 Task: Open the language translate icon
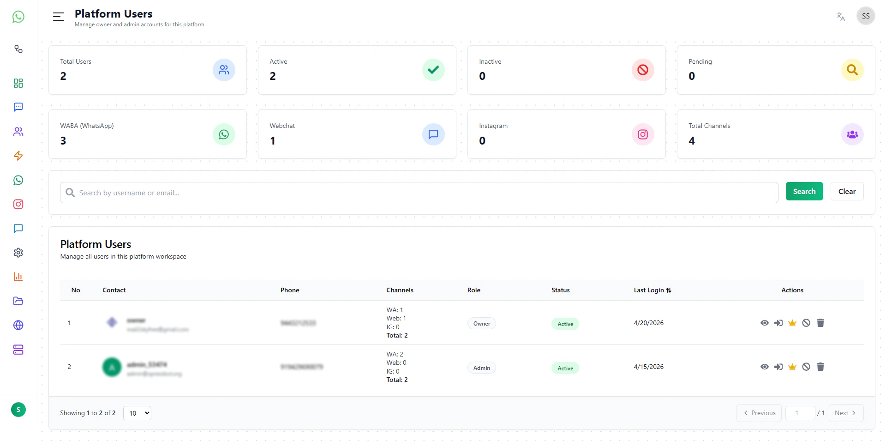(841, 17)
